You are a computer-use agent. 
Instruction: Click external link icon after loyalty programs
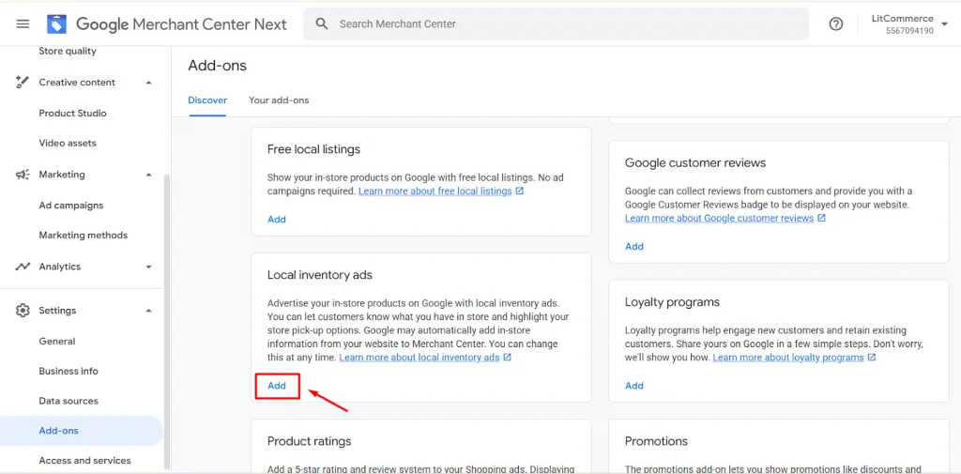tap(872, 357)
